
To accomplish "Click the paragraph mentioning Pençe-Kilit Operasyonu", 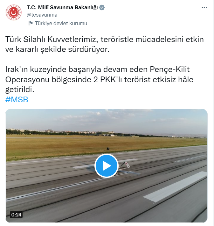I will click(x=99, y=79).
